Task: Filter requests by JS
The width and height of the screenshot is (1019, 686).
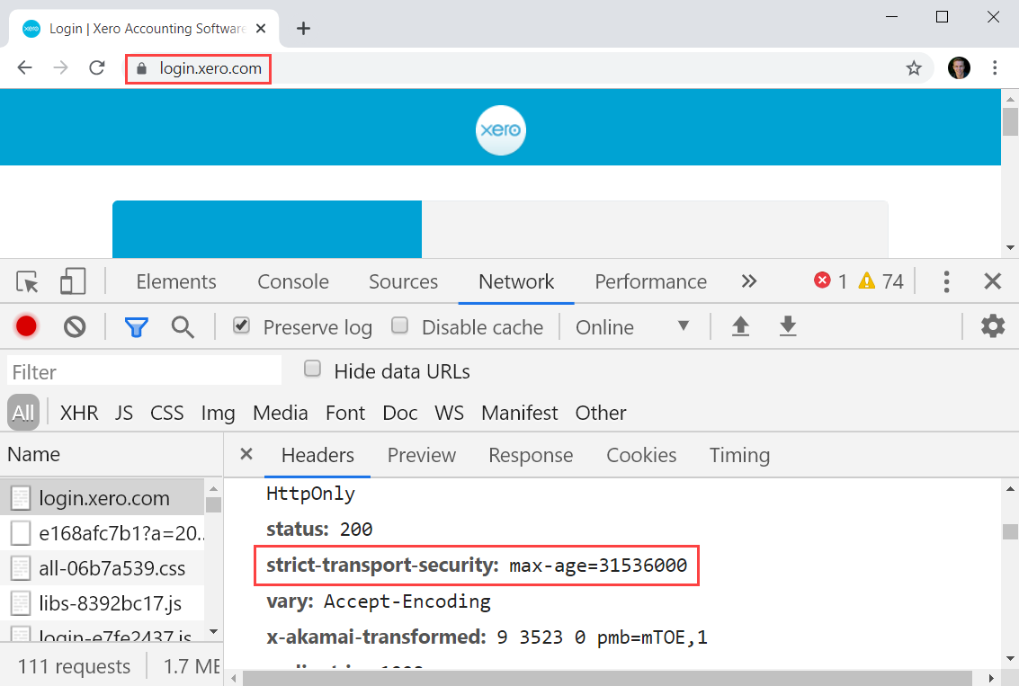Action: (123, 414)
